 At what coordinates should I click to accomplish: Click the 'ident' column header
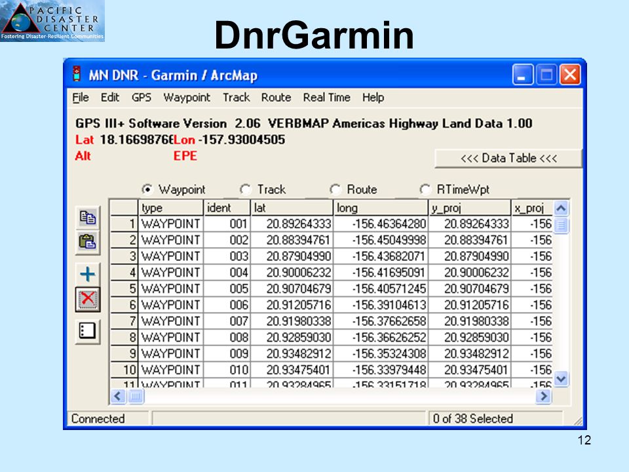pyautogui.click(x=227, y=208)
